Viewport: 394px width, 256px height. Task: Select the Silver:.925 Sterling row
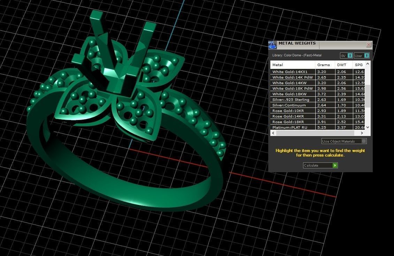tap(318, 99)
